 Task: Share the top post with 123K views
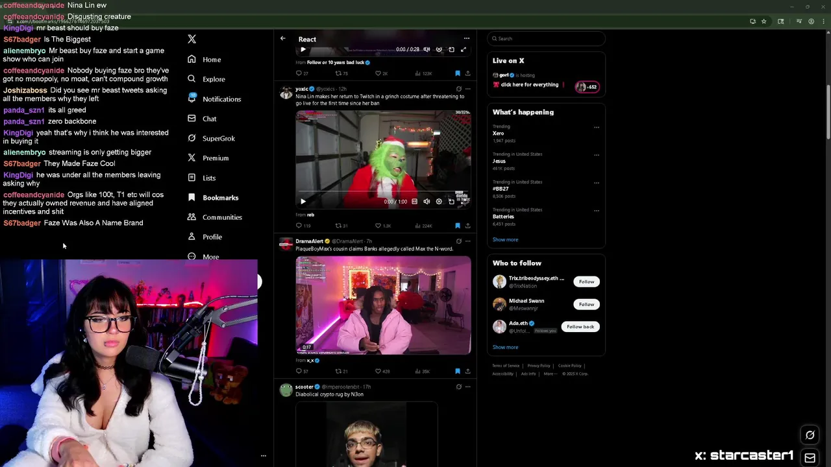click(x=467, y=73)
